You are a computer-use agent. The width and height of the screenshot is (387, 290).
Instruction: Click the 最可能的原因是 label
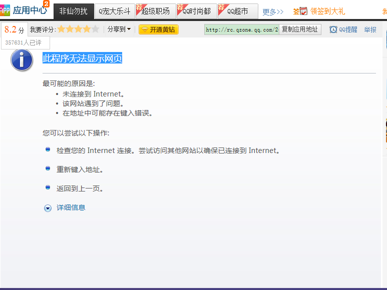pos(69,83)
